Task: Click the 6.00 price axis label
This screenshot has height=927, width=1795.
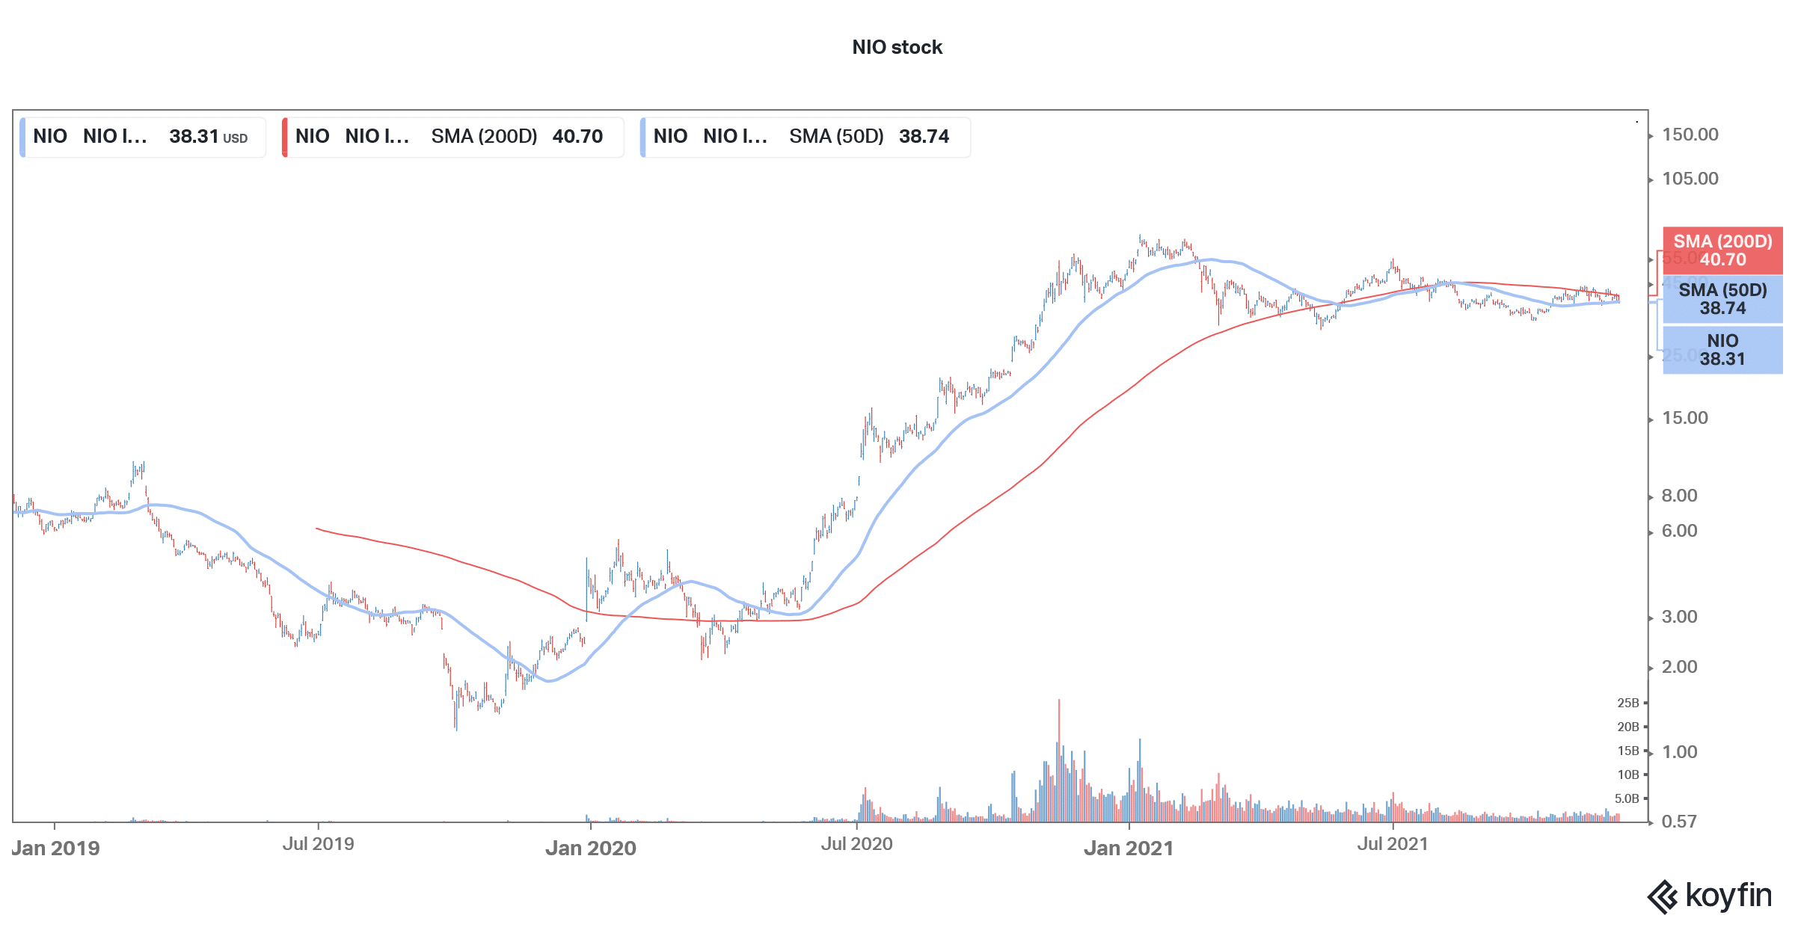Action: [x=1679, y=531]
